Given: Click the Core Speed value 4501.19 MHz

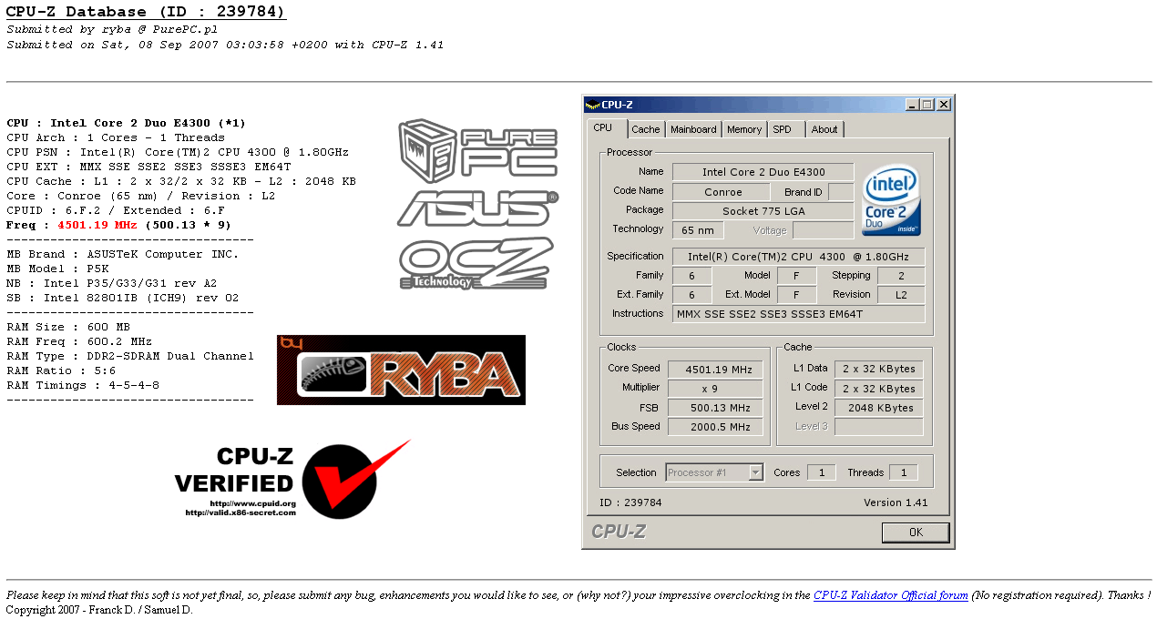Looking at the screenshot, I should click(x=715, y=370).
